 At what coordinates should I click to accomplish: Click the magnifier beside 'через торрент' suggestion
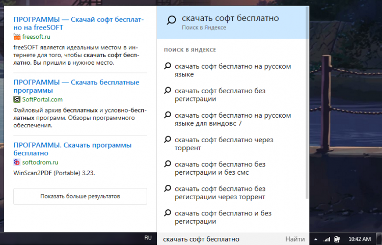pos(167,139)
